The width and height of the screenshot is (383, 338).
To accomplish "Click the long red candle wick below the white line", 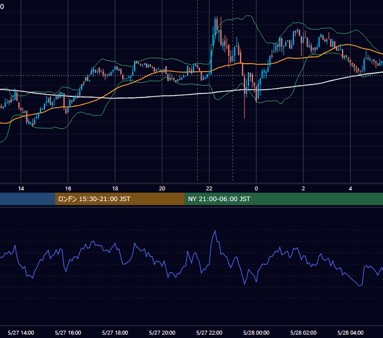I will pos(244,106).
